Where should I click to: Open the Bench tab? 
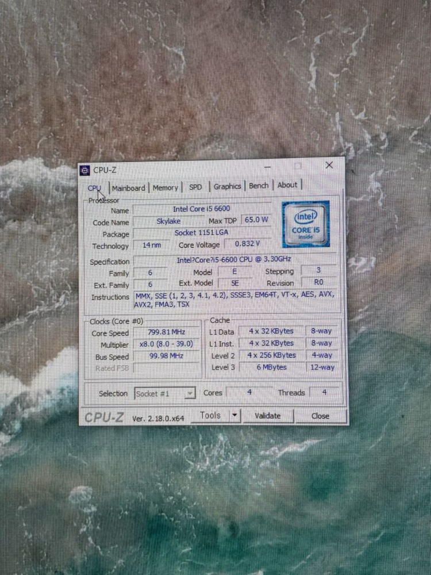(x=259, y=185)
